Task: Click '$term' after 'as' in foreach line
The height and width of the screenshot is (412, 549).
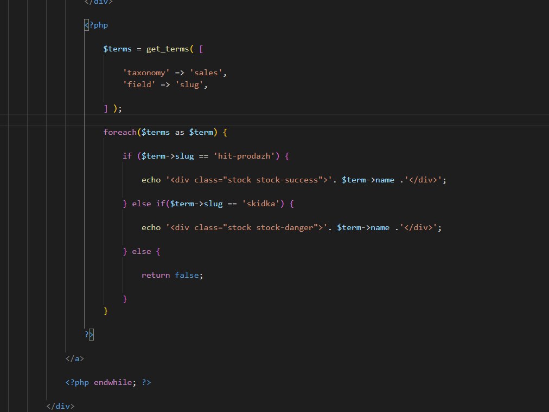Action: pos(201,132)
